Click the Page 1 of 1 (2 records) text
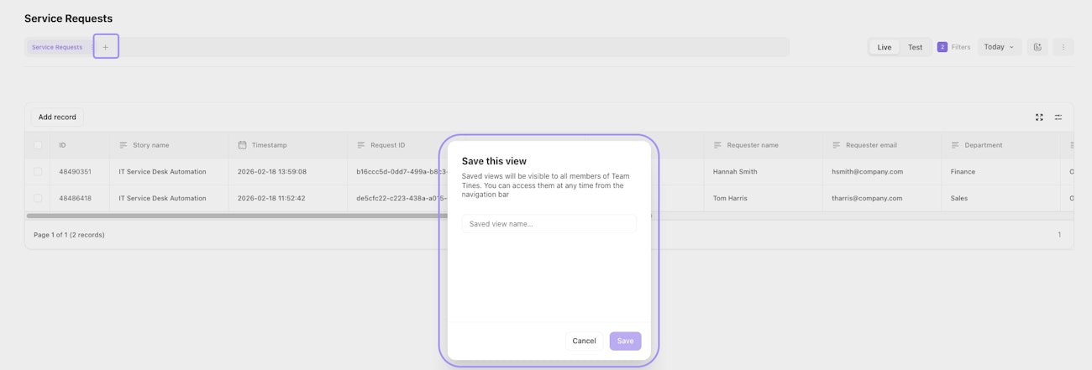 tap(69, 235)
